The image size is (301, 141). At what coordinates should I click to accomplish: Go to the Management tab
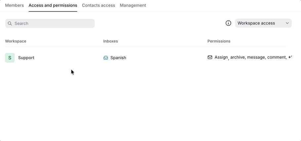click(133, 5)
